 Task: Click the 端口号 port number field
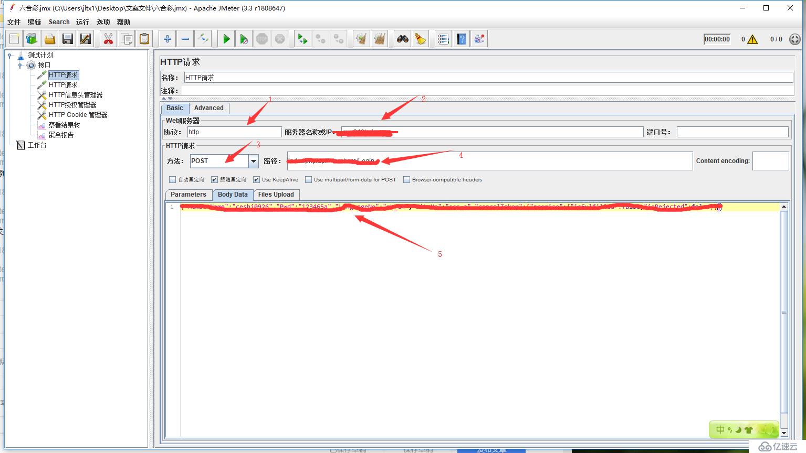(732, 132)
